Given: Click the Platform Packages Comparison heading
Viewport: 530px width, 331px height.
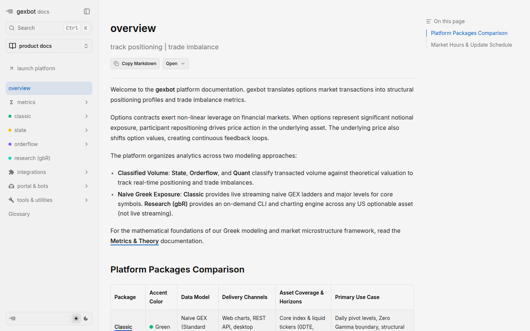Looking at the screenshot, I should (177, 270).
